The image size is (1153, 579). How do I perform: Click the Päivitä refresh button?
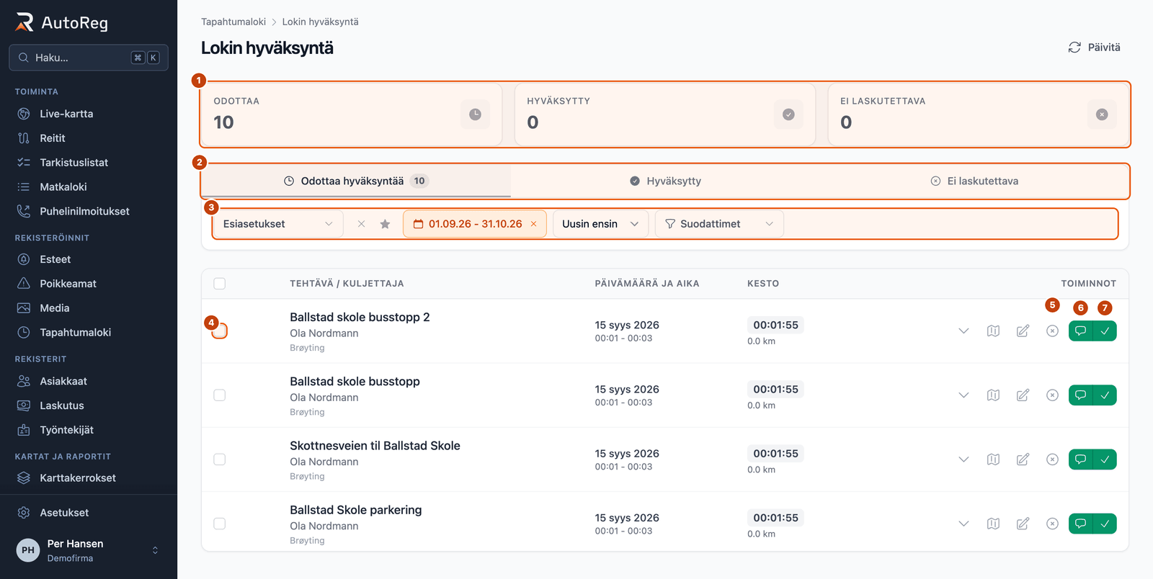tap(1094, 48)
